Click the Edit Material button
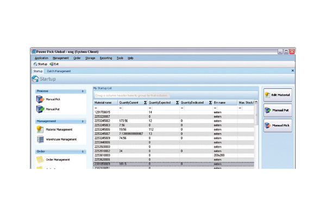 (278, 95)
